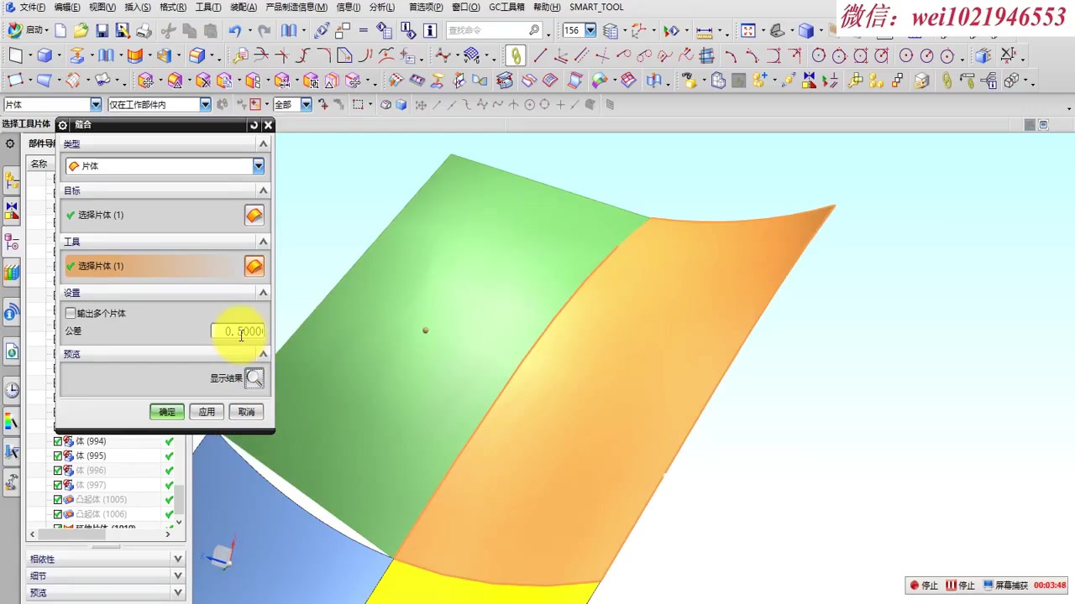Collapse the 目标 section
Viewport: 1075px width, 604px height.
[263, 190]
